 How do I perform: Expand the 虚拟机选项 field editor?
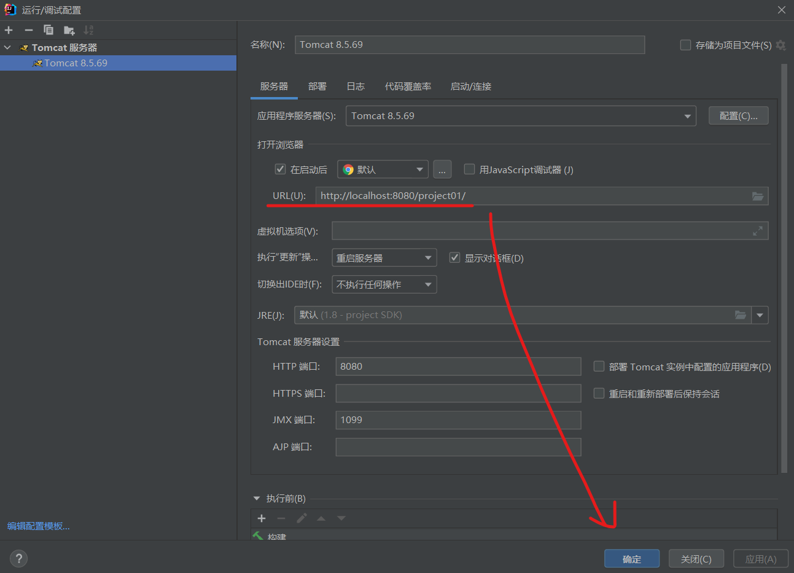tap(758, 231)
